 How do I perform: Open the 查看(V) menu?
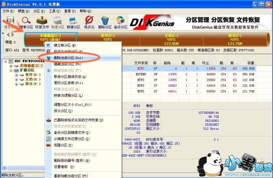pyautogui.click(x=70, y=11)
